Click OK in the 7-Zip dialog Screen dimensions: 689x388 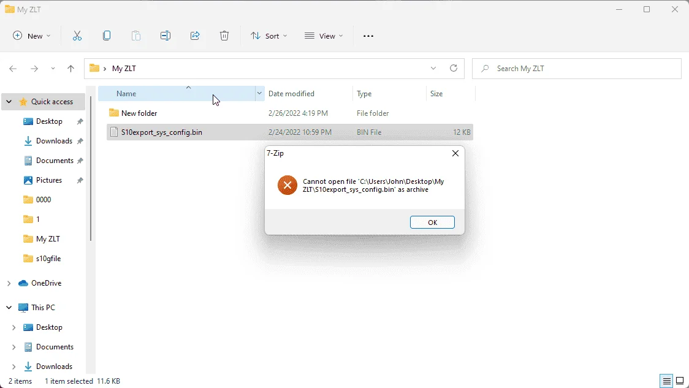click(x=432, y=223)
